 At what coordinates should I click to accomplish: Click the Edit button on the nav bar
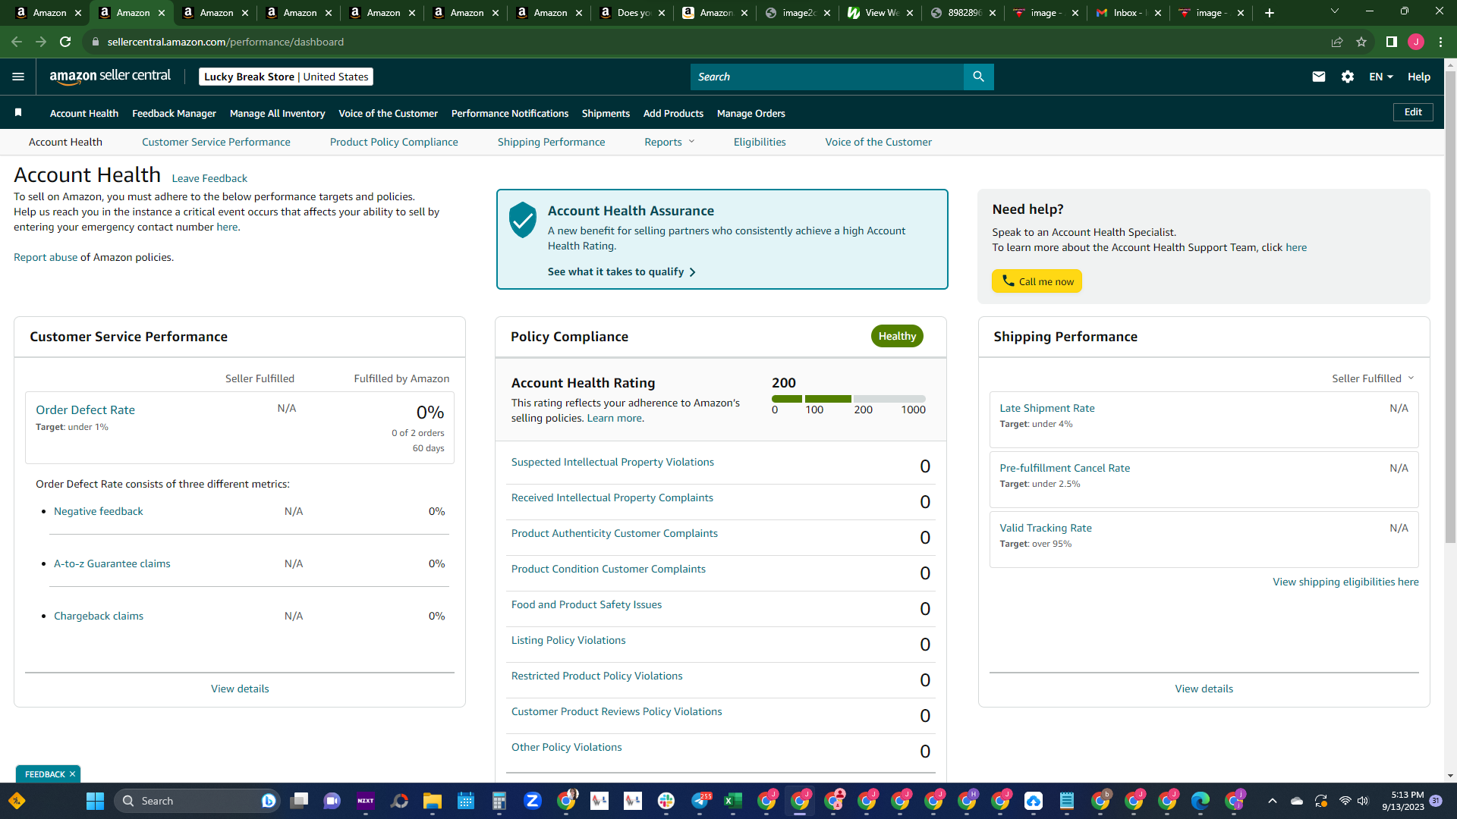tap(1413, 112)
